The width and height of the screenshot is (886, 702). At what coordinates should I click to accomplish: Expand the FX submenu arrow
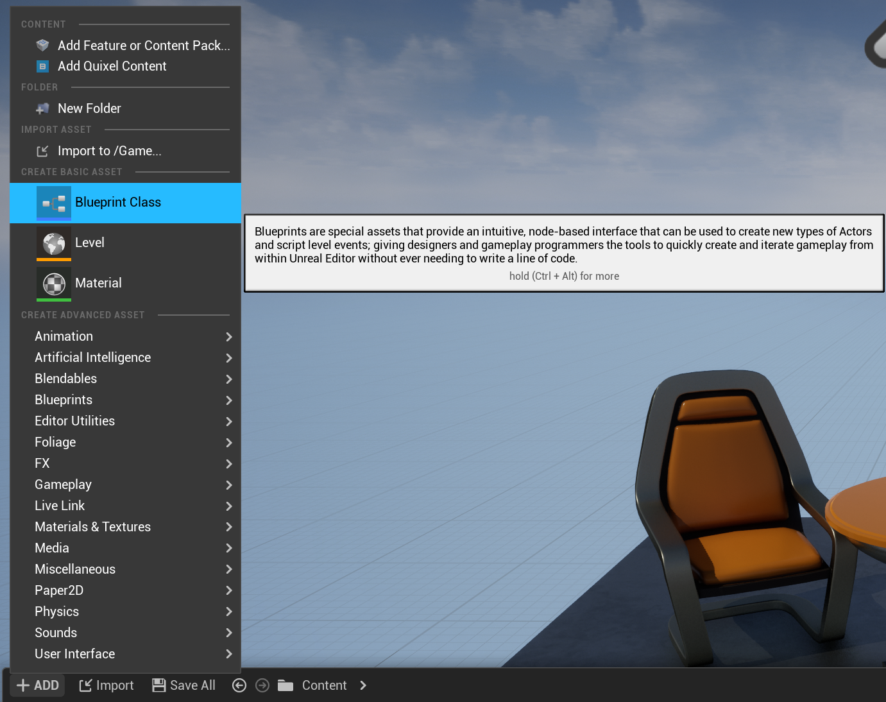[229, 464]
